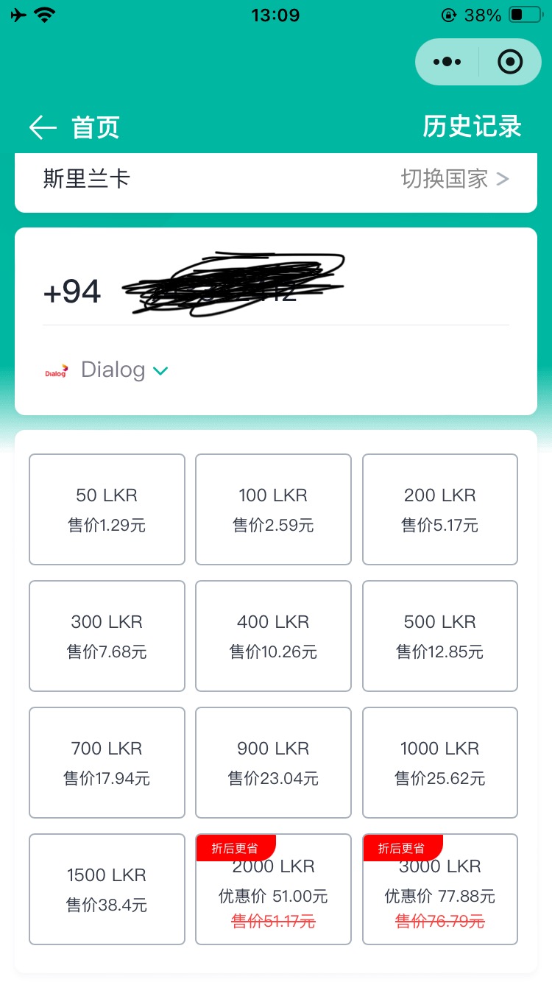552x982 pixels.
Task: Select the 500 LKR top-up option
Action: (x=440, y=636)
